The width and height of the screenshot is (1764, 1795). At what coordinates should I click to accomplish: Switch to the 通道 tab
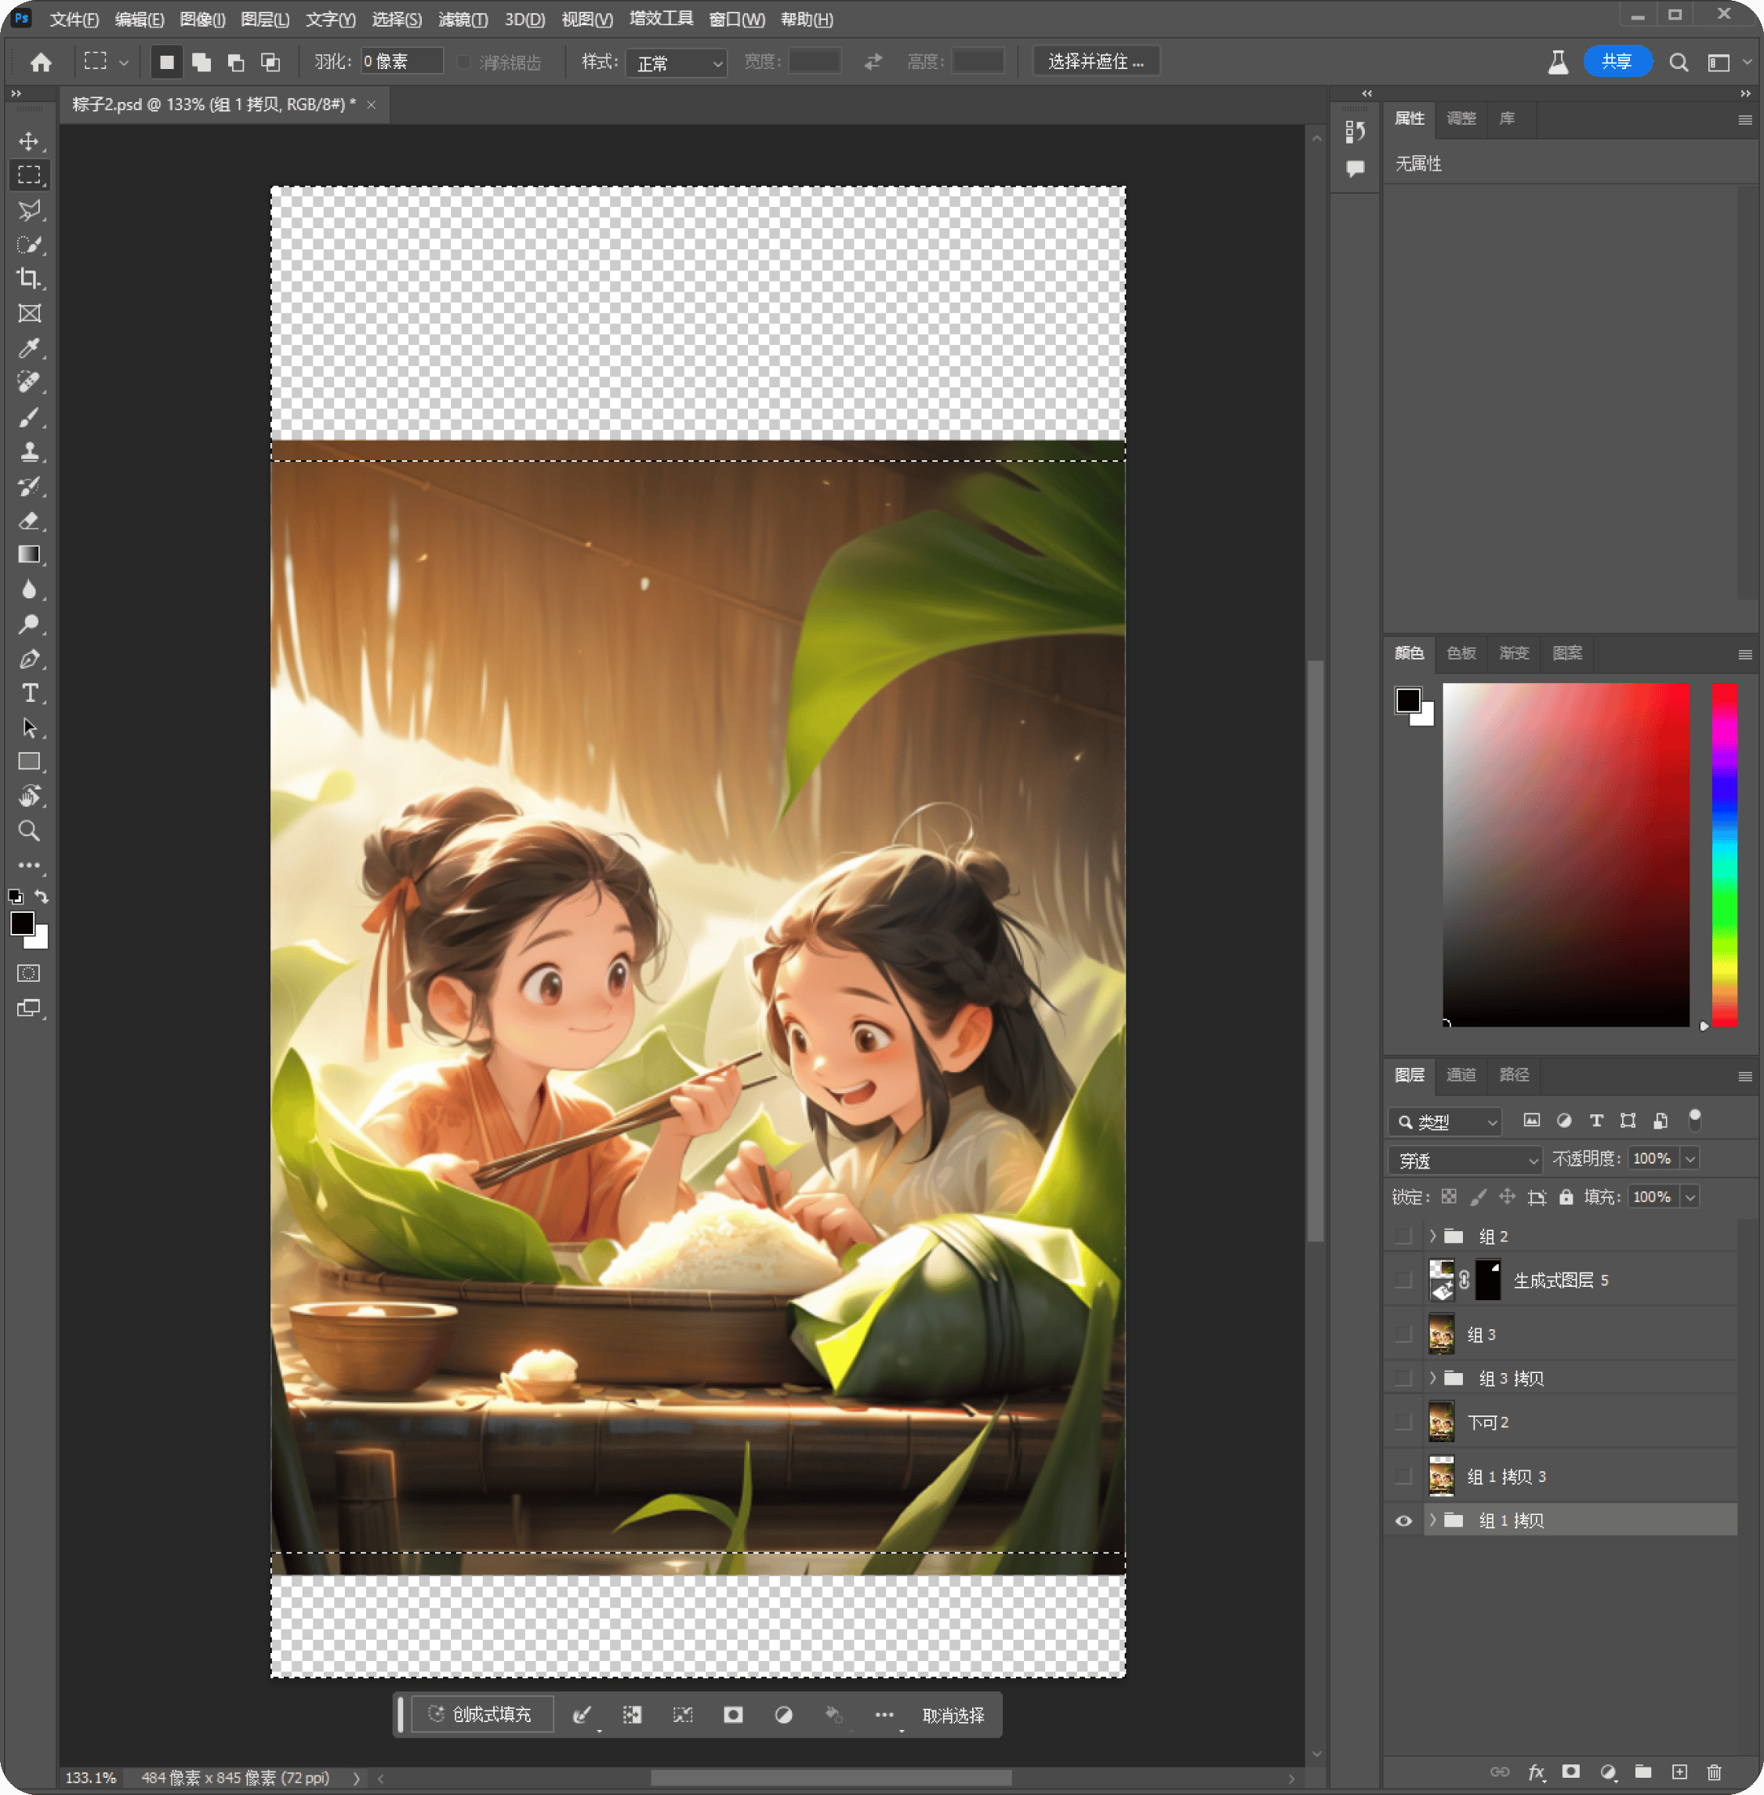coord(1461,1074)
